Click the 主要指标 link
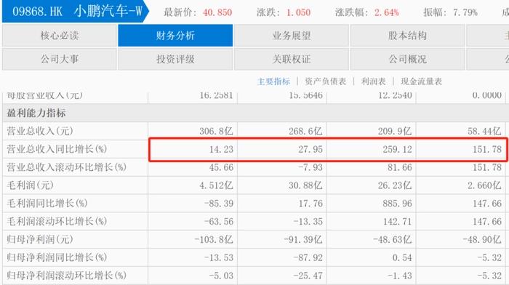Viewport: 509px width, 285px height. pyautogui.click(x=273, y=81)
